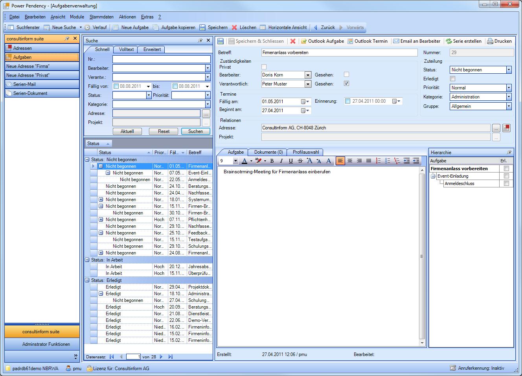Viewport: 522px width, 376px height.
Task: Click the red X delete icon in task toolbar
Action: click(293, 41)
